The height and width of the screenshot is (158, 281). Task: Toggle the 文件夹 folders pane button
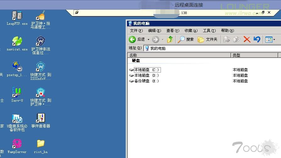point(207,39)
